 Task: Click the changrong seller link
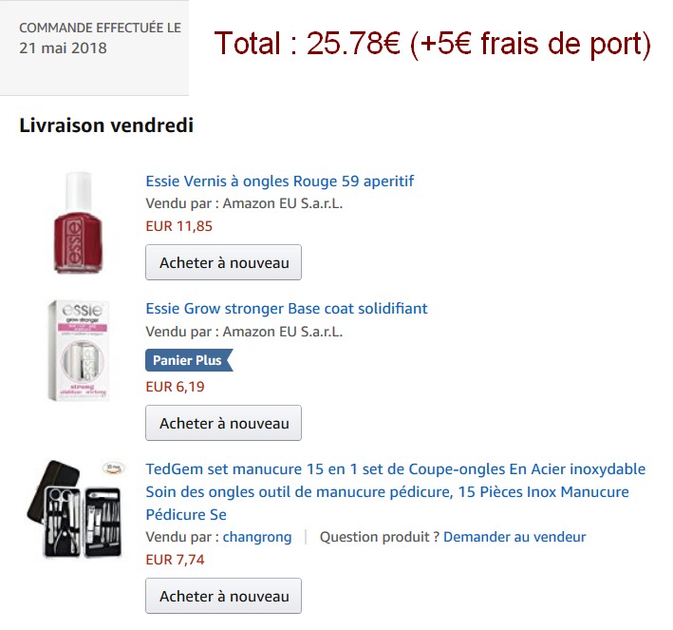pos(257,537)
